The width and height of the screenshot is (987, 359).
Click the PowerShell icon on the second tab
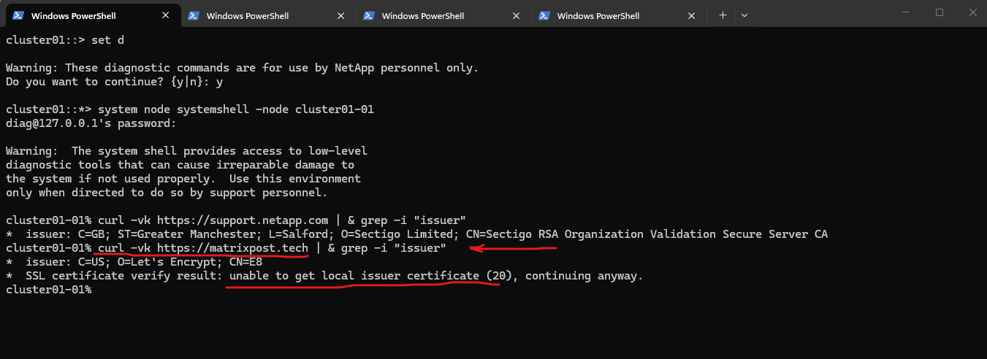[194, 15]
